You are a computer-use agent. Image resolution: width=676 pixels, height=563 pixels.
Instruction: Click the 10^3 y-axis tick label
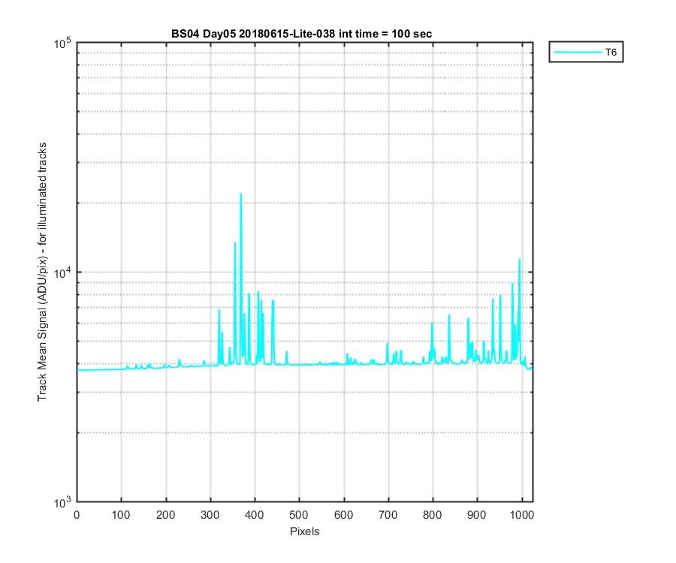tap(63, 502)
